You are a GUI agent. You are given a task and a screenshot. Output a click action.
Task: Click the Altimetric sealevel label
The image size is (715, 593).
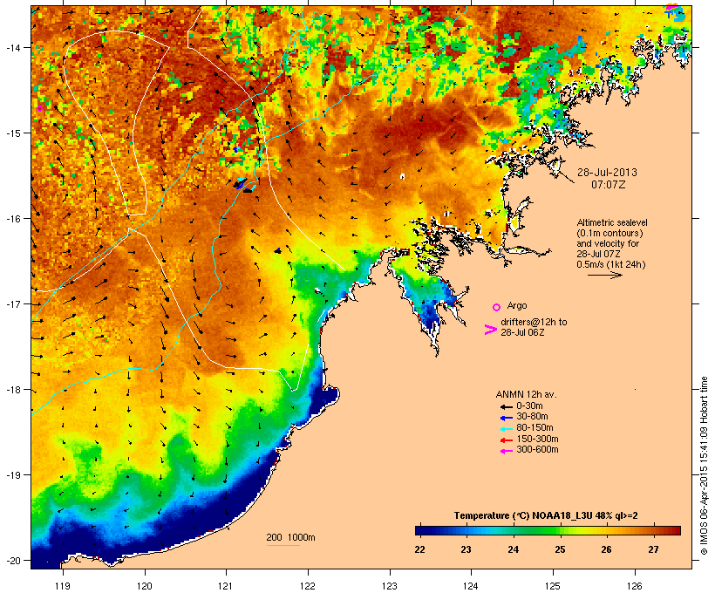click(x=612, y=222)
